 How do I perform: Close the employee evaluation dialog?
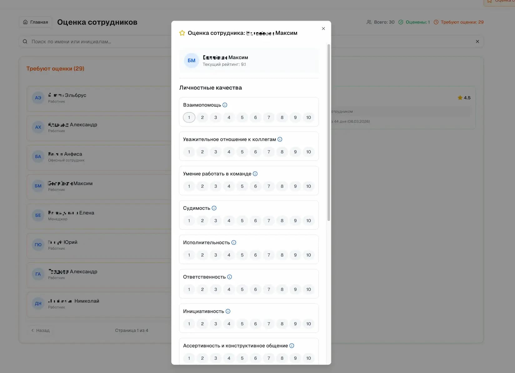point(323,28)
